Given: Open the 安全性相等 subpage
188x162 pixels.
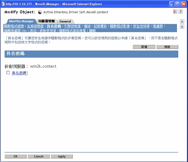Looking at the screenshot, I should coord(141,26).
